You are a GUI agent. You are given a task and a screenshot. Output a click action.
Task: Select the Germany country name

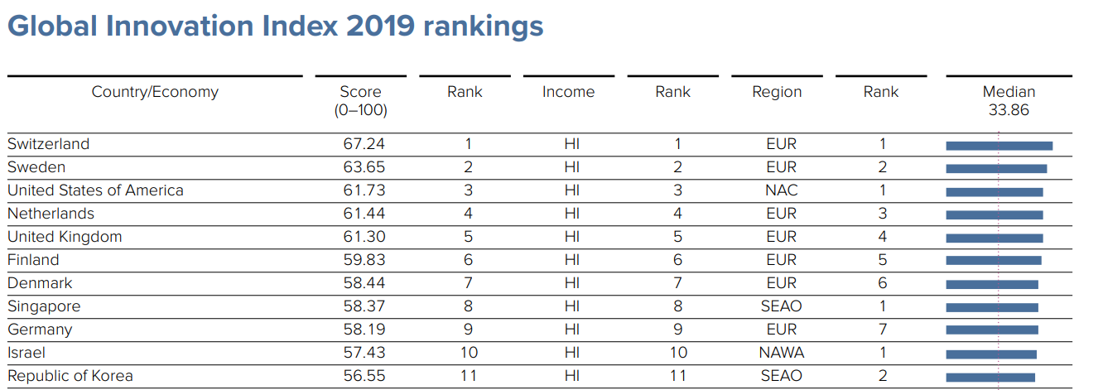click(40, 330)
